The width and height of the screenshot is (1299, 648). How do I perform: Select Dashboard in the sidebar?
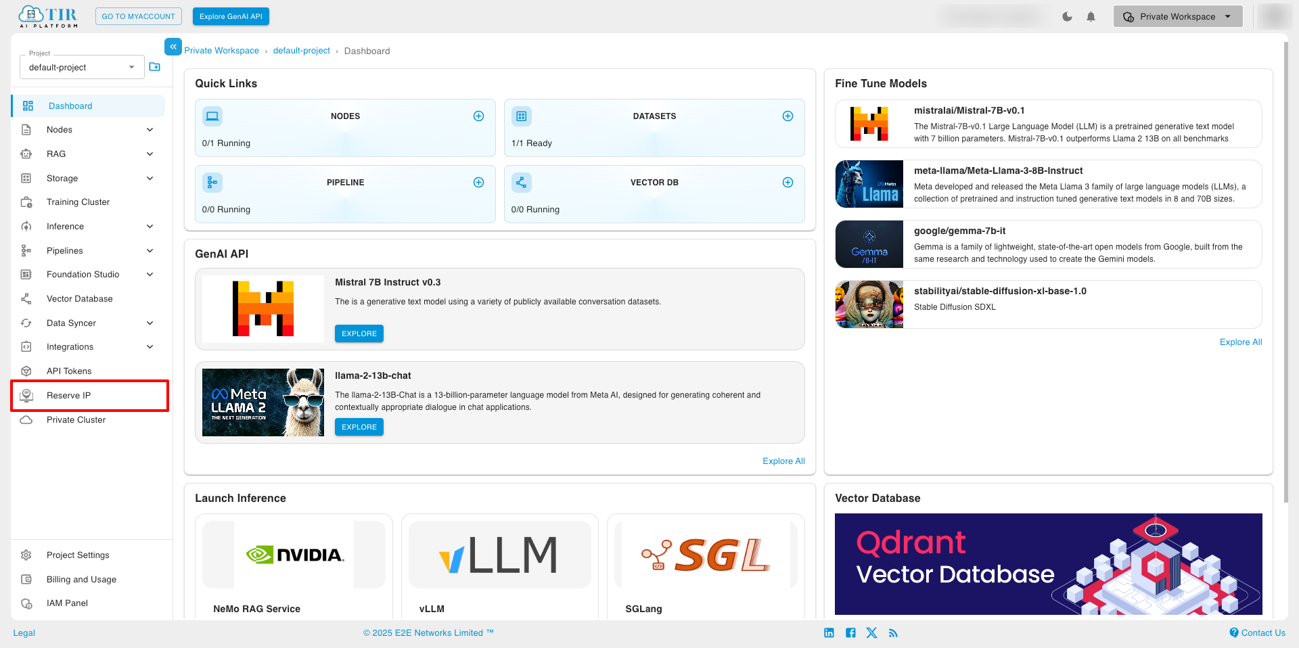pyautogui.click(x=88, y=106)
